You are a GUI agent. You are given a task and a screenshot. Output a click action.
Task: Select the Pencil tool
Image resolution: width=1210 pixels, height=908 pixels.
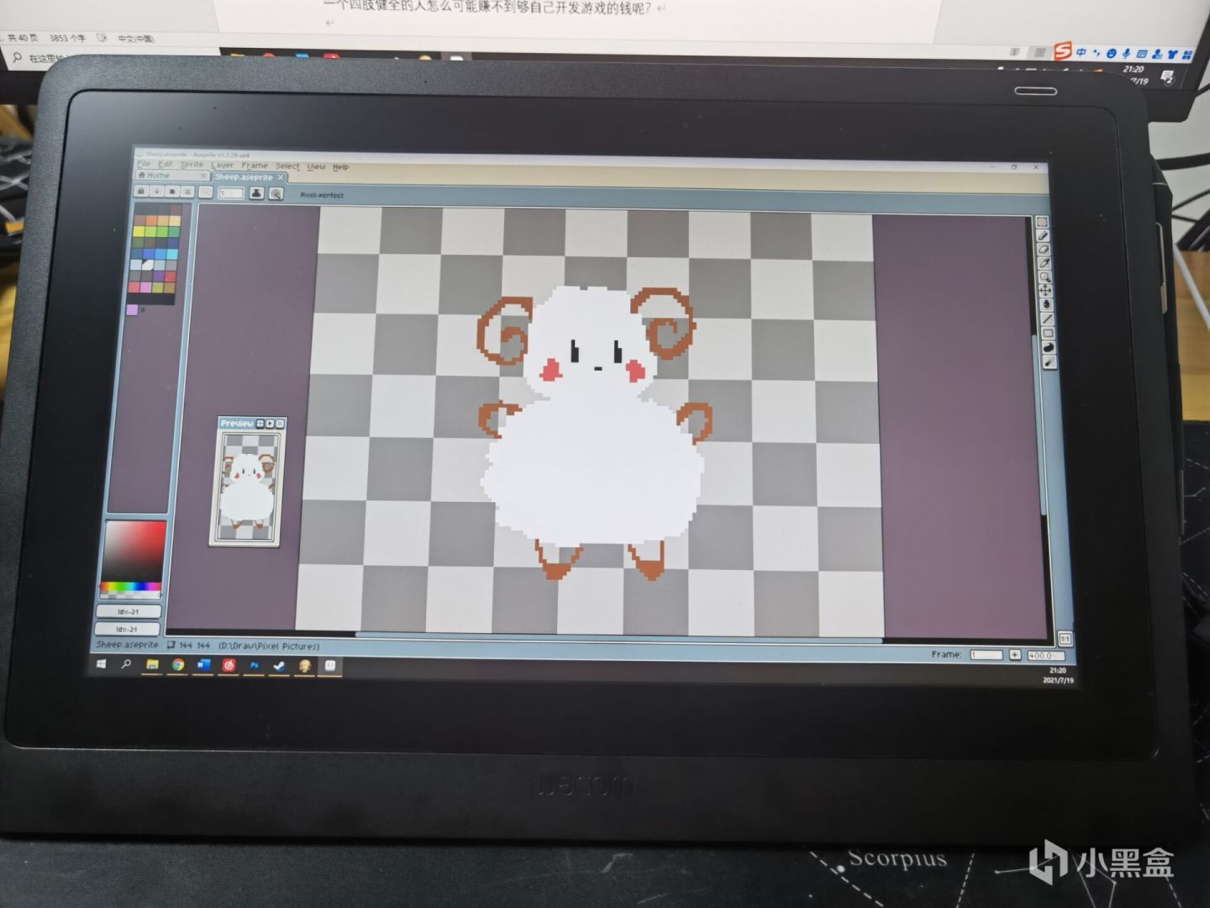[x=1043, y=236]
